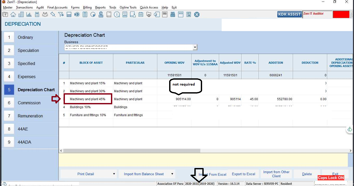Open the Reports menu

pos(100,7)
